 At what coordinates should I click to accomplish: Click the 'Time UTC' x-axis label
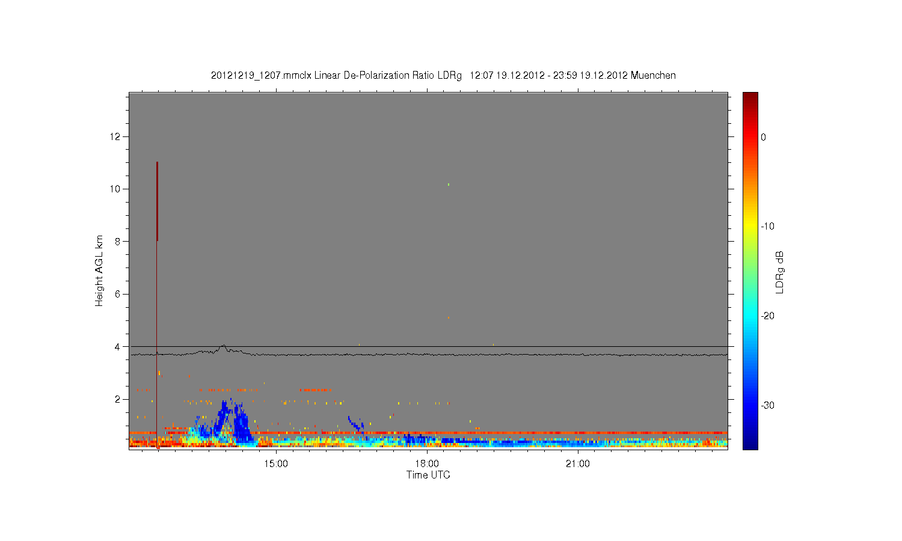[x=428, y=475]
